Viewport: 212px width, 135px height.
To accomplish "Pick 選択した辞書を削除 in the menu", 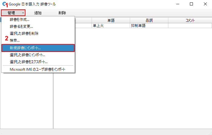I will tap(38, 34).
